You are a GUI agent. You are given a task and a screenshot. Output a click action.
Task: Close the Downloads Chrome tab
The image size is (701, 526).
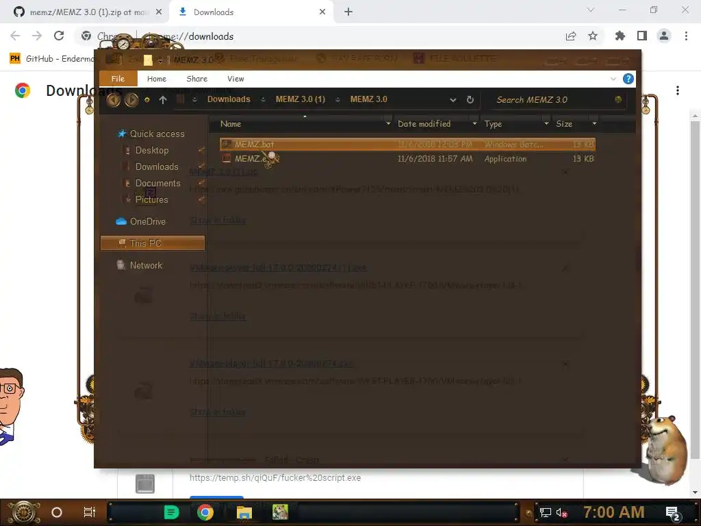click(x=322, y=12)
